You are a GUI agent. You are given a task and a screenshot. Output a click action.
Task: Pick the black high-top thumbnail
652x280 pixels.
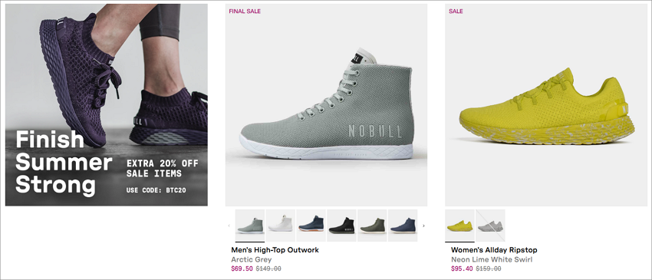click(341, 226)
